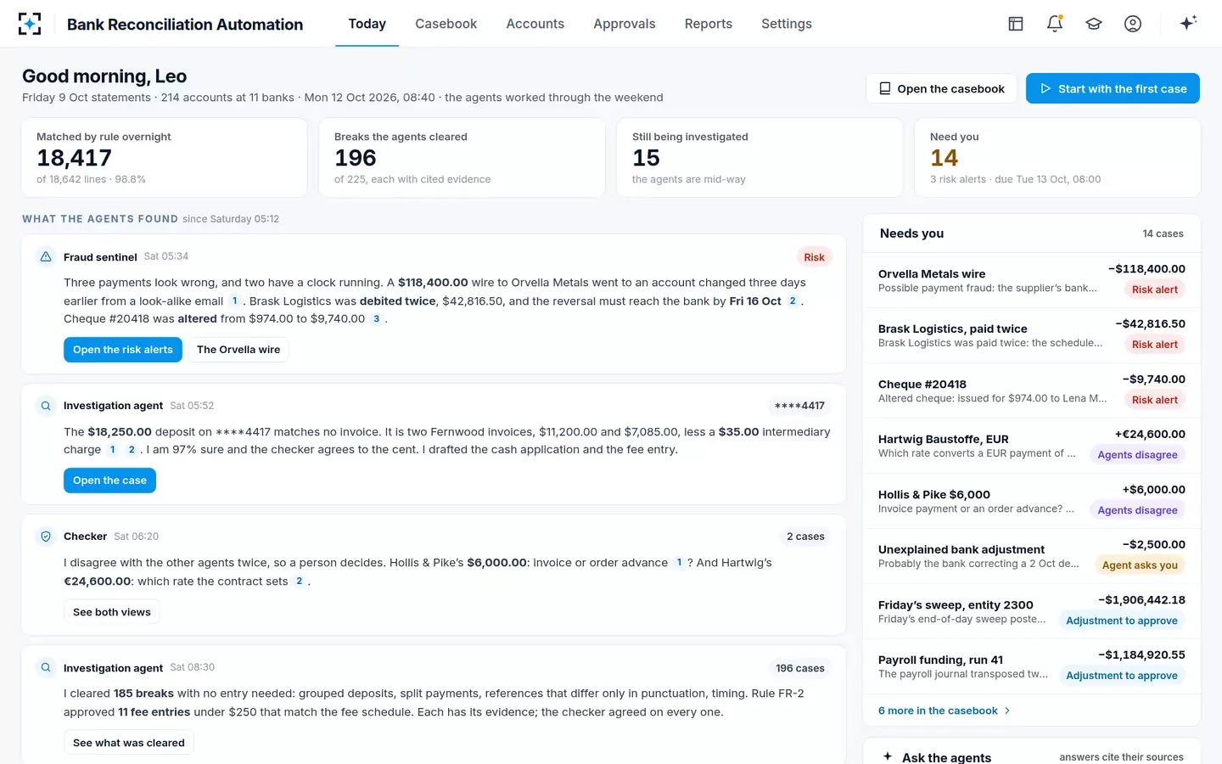Click the Bank Reconciliation Automation logo icon
Screen dimensions: 1222x764
30,24
